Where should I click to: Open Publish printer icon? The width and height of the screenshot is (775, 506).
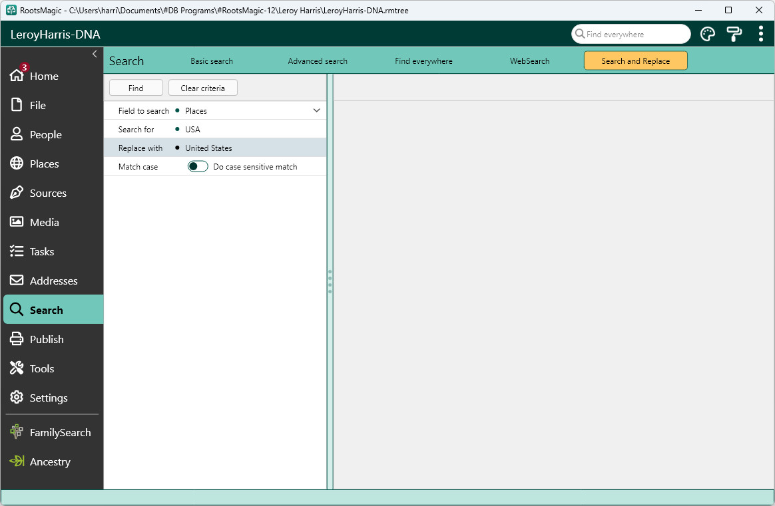[17, 338]
